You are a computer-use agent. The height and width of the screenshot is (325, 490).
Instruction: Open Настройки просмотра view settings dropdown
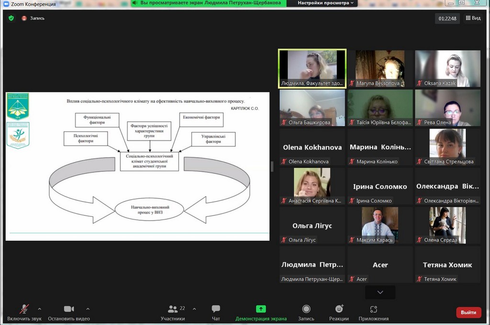tap(325, 3)
